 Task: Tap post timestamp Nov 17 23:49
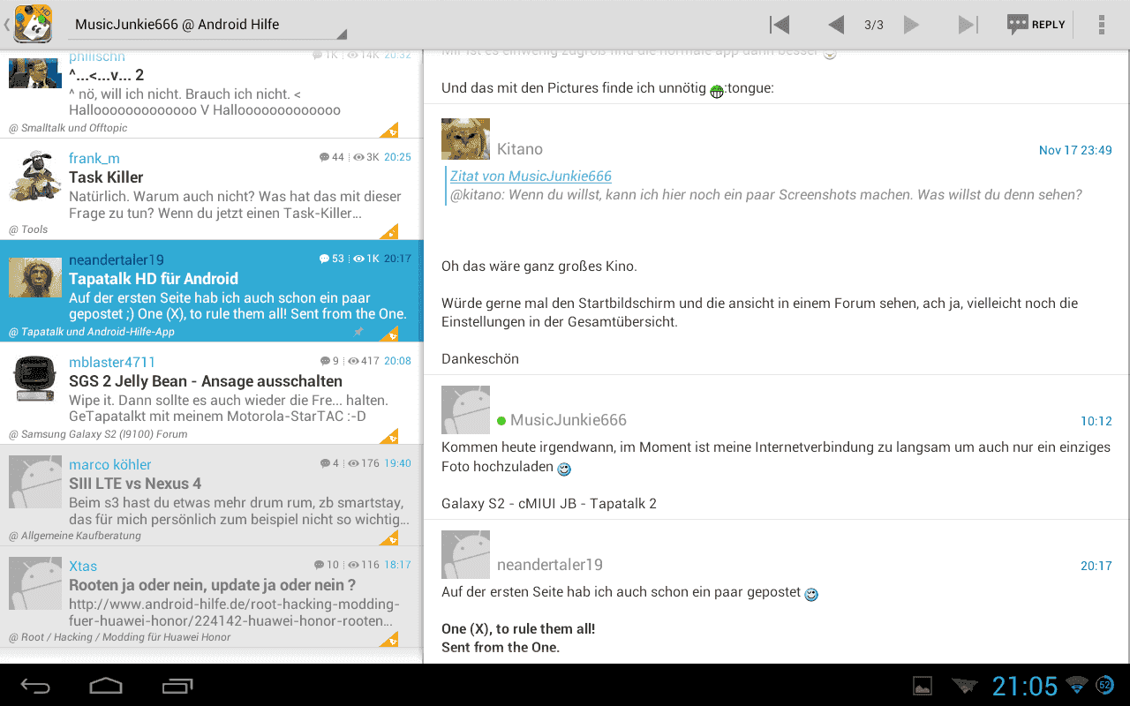1075,150
